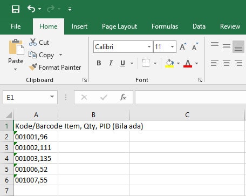Select the cell 'Kode/Barcode Item, Qty, PID (Bila ada)'
The width and height of the screenshot is (246, 196).
tap(36, 126)
